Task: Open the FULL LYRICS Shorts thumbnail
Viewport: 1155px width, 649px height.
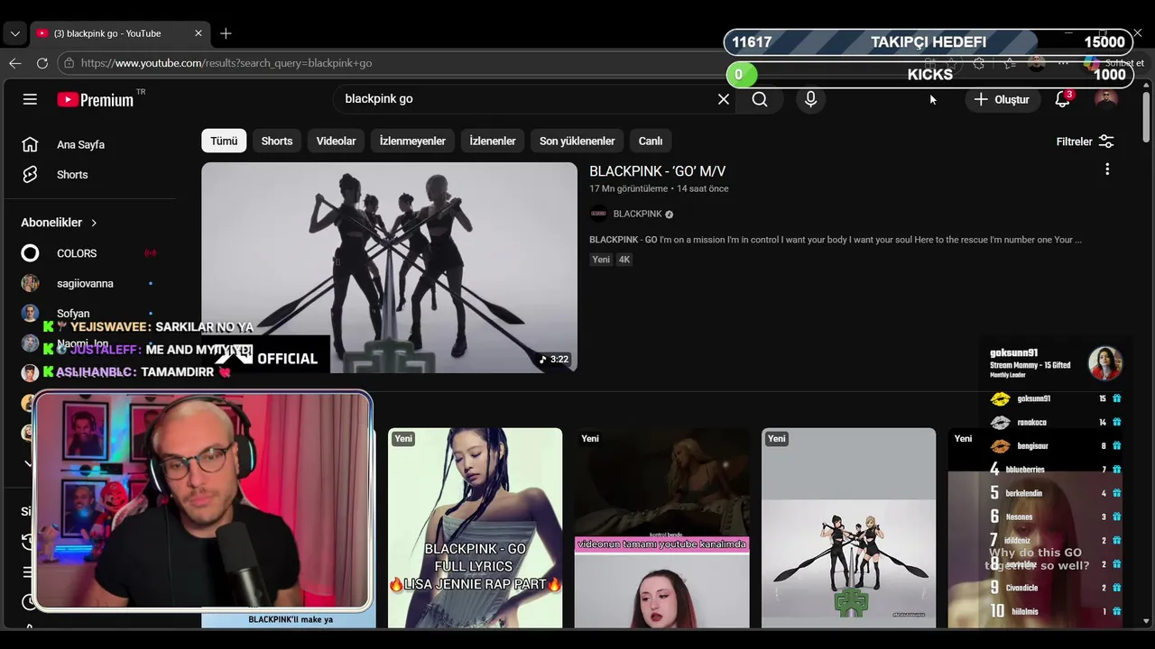Action: click(x=475, y=527)
